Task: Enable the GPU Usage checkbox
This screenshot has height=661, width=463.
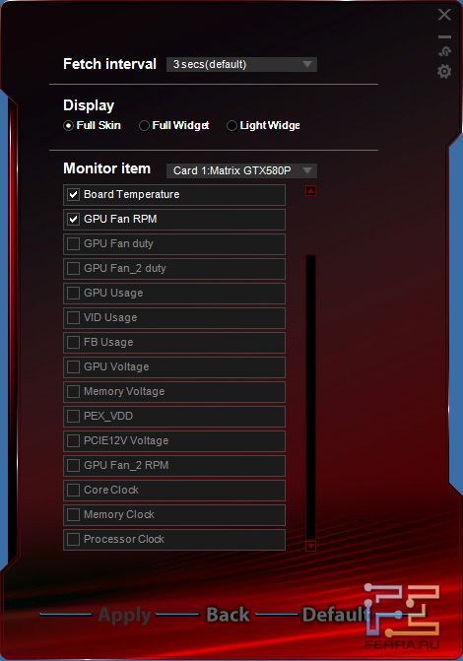Action: coord(73,293)
